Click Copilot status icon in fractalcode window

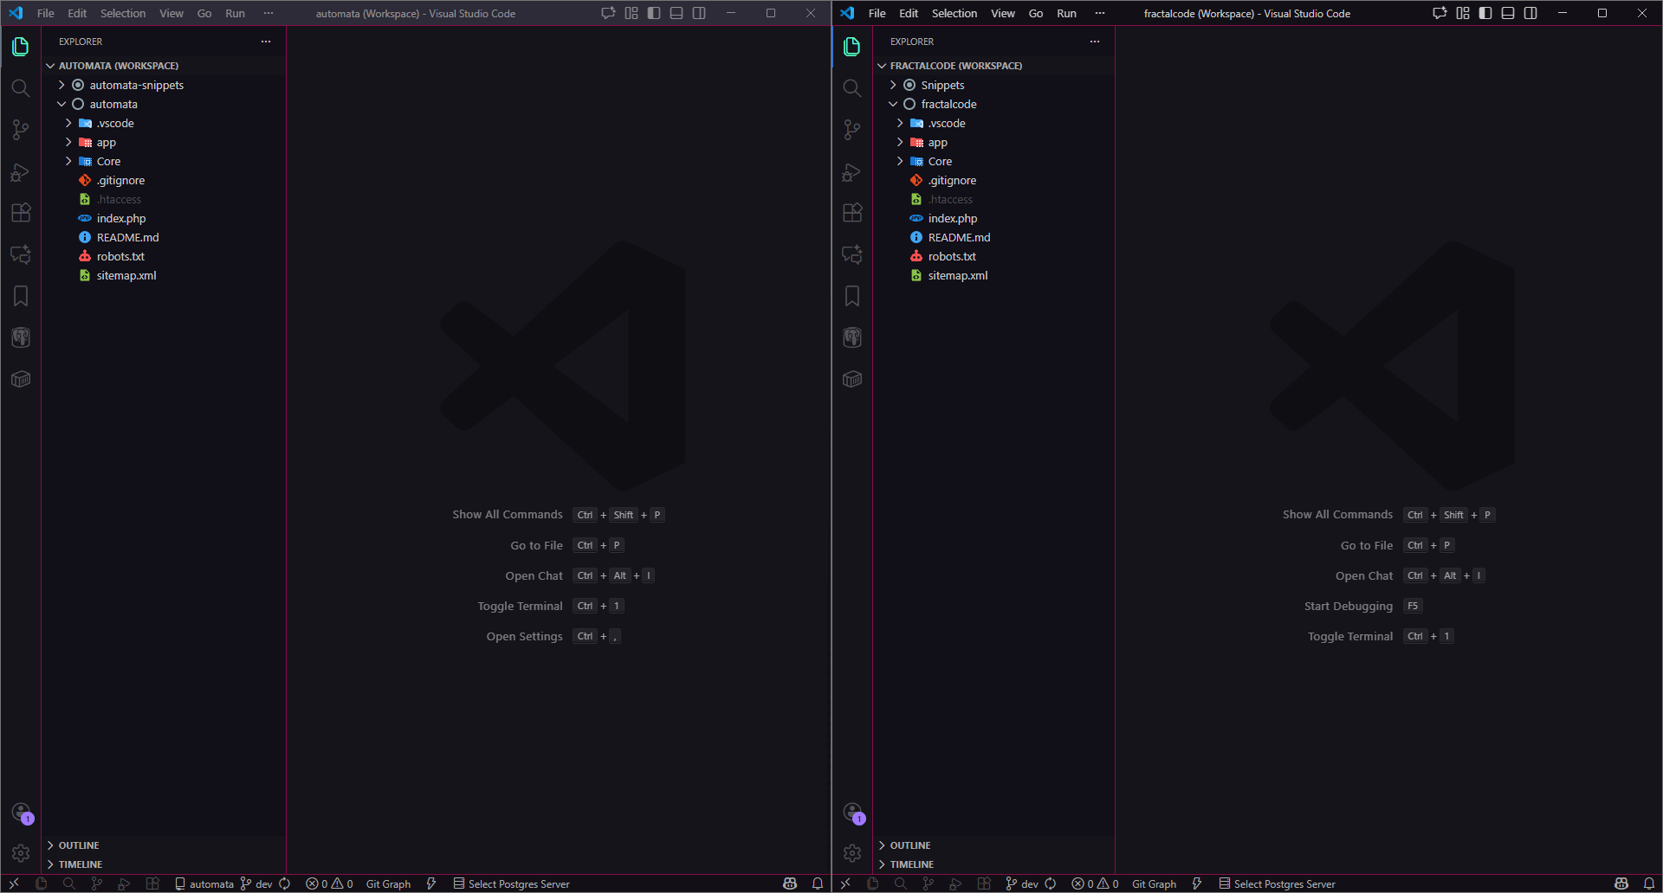(1621, 883)
